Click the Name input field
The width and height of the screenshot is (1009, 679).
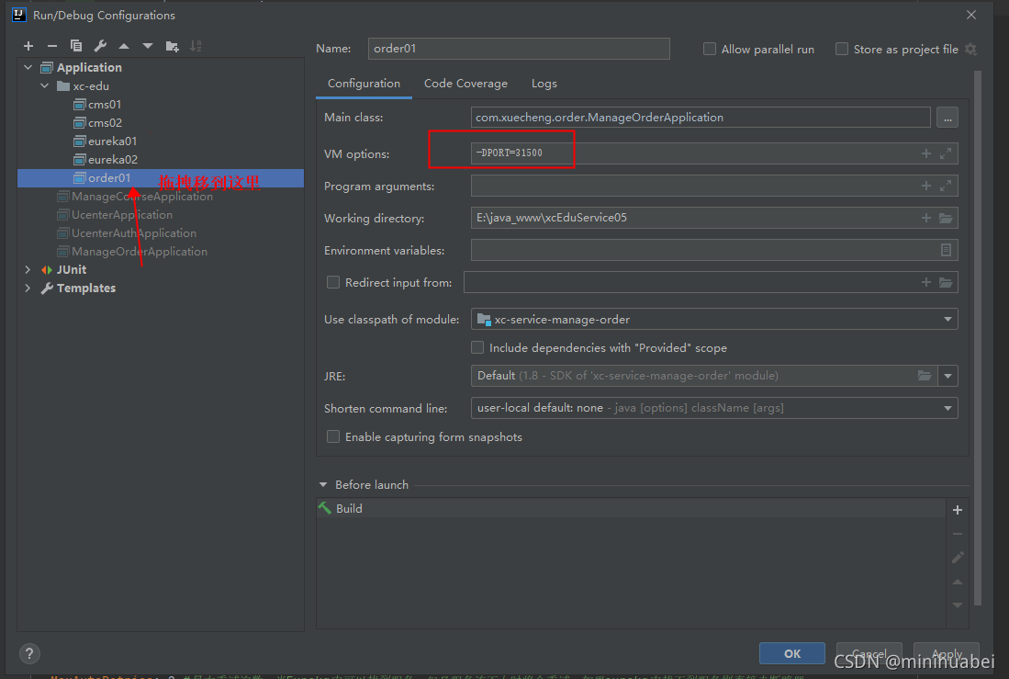point(519,49)
